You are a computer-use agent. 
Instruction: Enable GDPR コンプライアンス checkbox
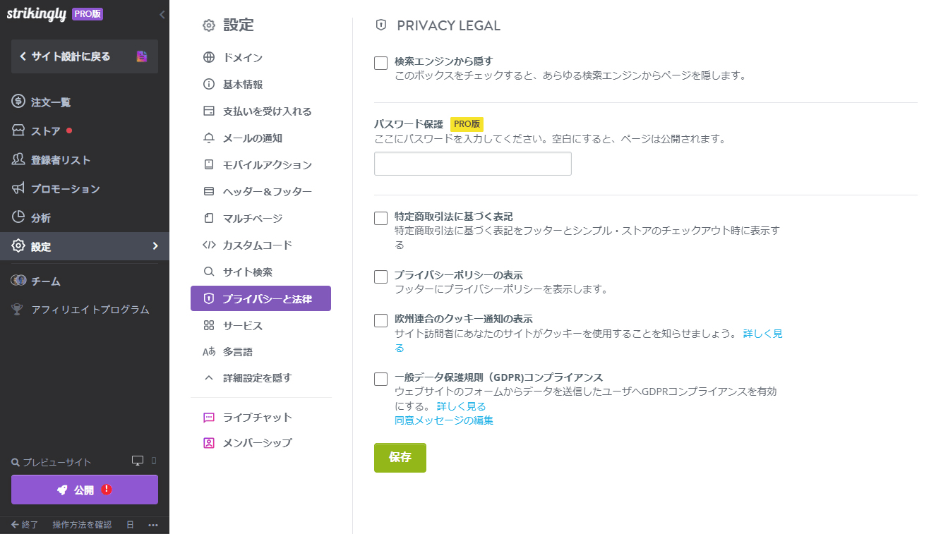point(379,379)
